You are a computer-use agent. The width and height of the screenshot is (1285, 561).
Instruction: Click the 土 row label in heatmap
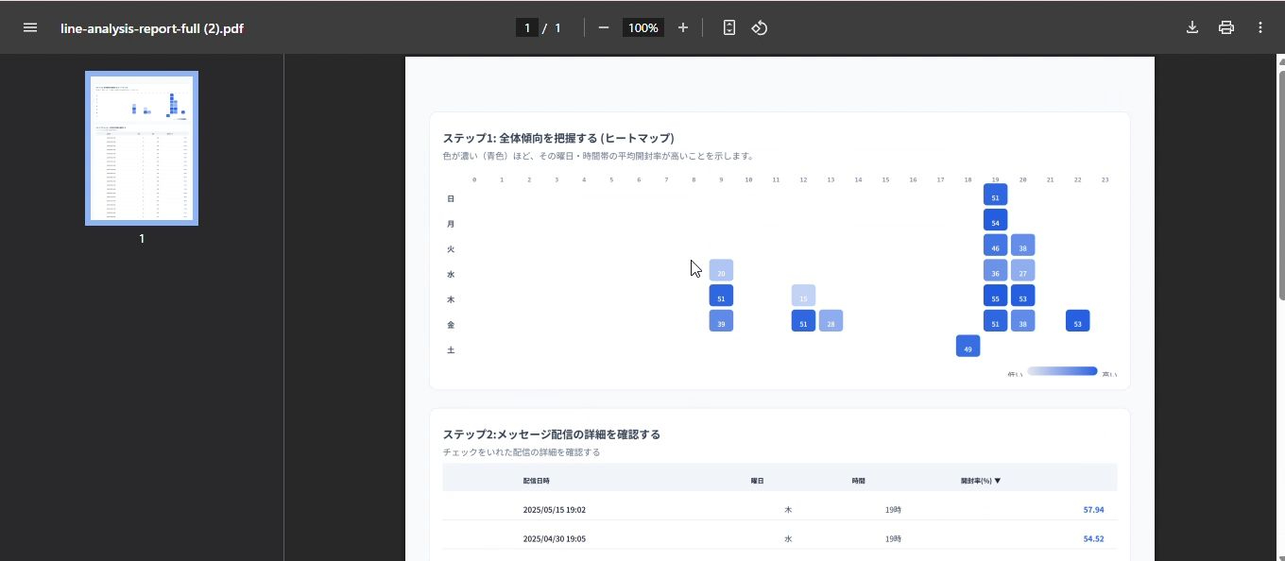click(x=451, y=350)
